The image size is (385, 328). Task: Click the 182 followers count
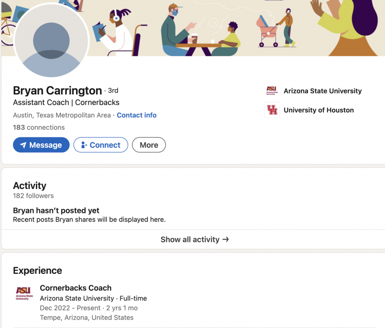click(33, 195)
